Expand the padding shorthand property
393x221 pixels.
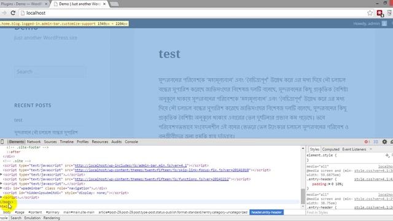pos(329,184)
